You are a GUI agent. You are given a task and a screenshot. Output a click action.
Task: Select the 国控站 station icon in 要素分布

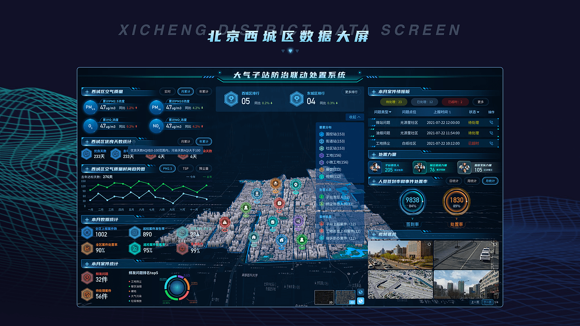322,134
